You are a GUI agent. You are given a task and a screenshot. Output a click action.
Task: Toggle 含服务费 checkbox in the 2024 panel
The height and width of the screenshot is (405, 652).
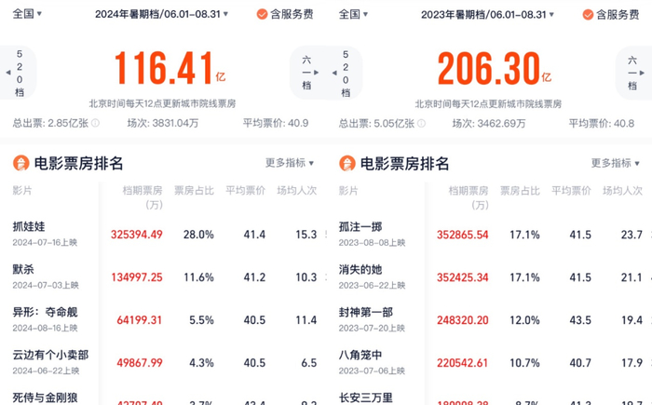coord(262,15)
